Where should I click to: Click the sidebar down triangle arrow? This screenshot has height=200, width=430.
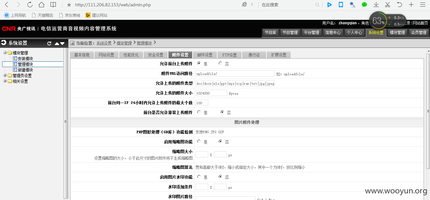click(62, 43)
